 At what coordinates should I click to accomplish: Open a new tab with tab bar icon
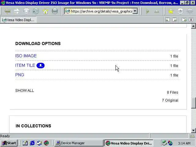[x=184, y=20]
